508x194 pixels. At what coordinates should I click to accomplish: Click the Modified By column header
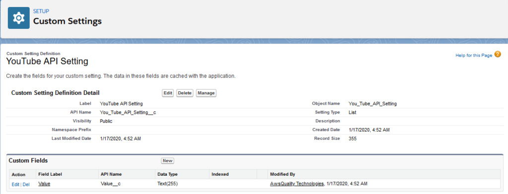coord(282,174)
